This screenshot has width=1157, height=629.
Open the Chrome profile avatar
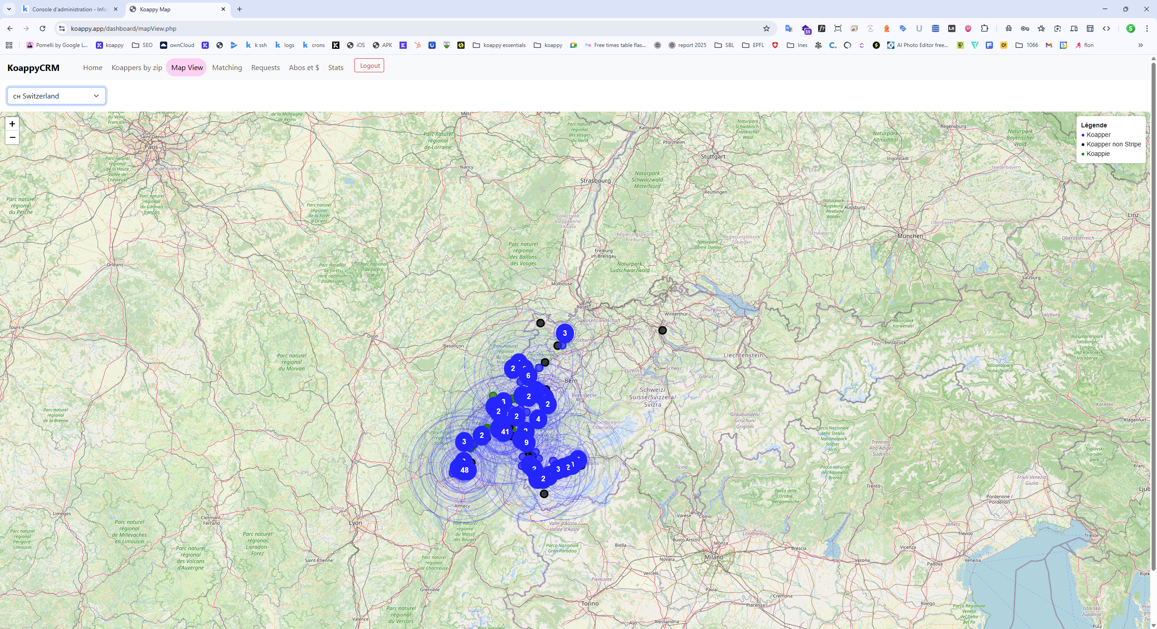coord(1131,28)
